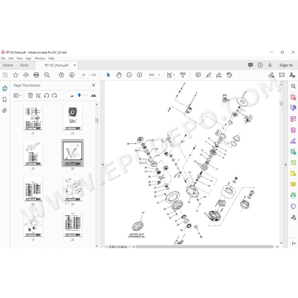The width and height of the screenshot is (298, 298).
Task: Close the Page Thumbnails panel
Action: pyautogui.click(x=94, y=85)
